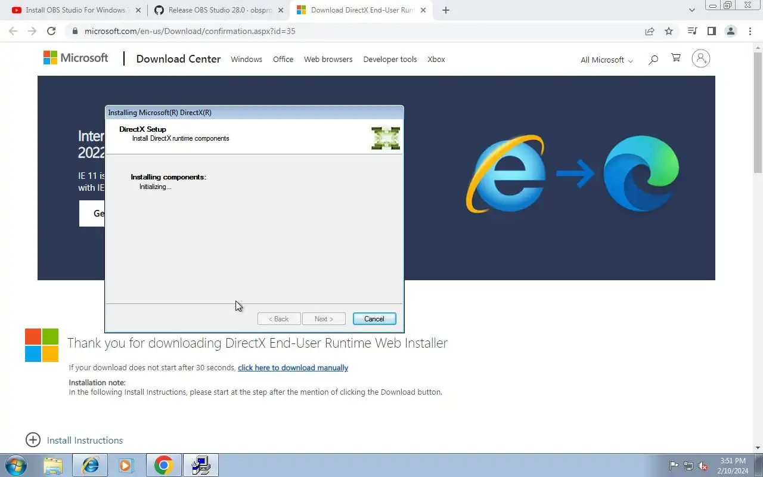Screen dimensions: 763x477
Task: Open Internet Explorer from taskbar
Action: tap(90, 465)
